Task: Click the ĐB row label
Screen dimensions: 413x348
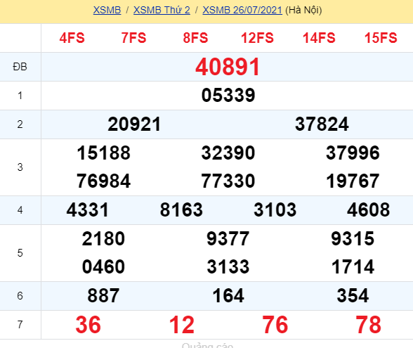Action: (x=20, y=67)
